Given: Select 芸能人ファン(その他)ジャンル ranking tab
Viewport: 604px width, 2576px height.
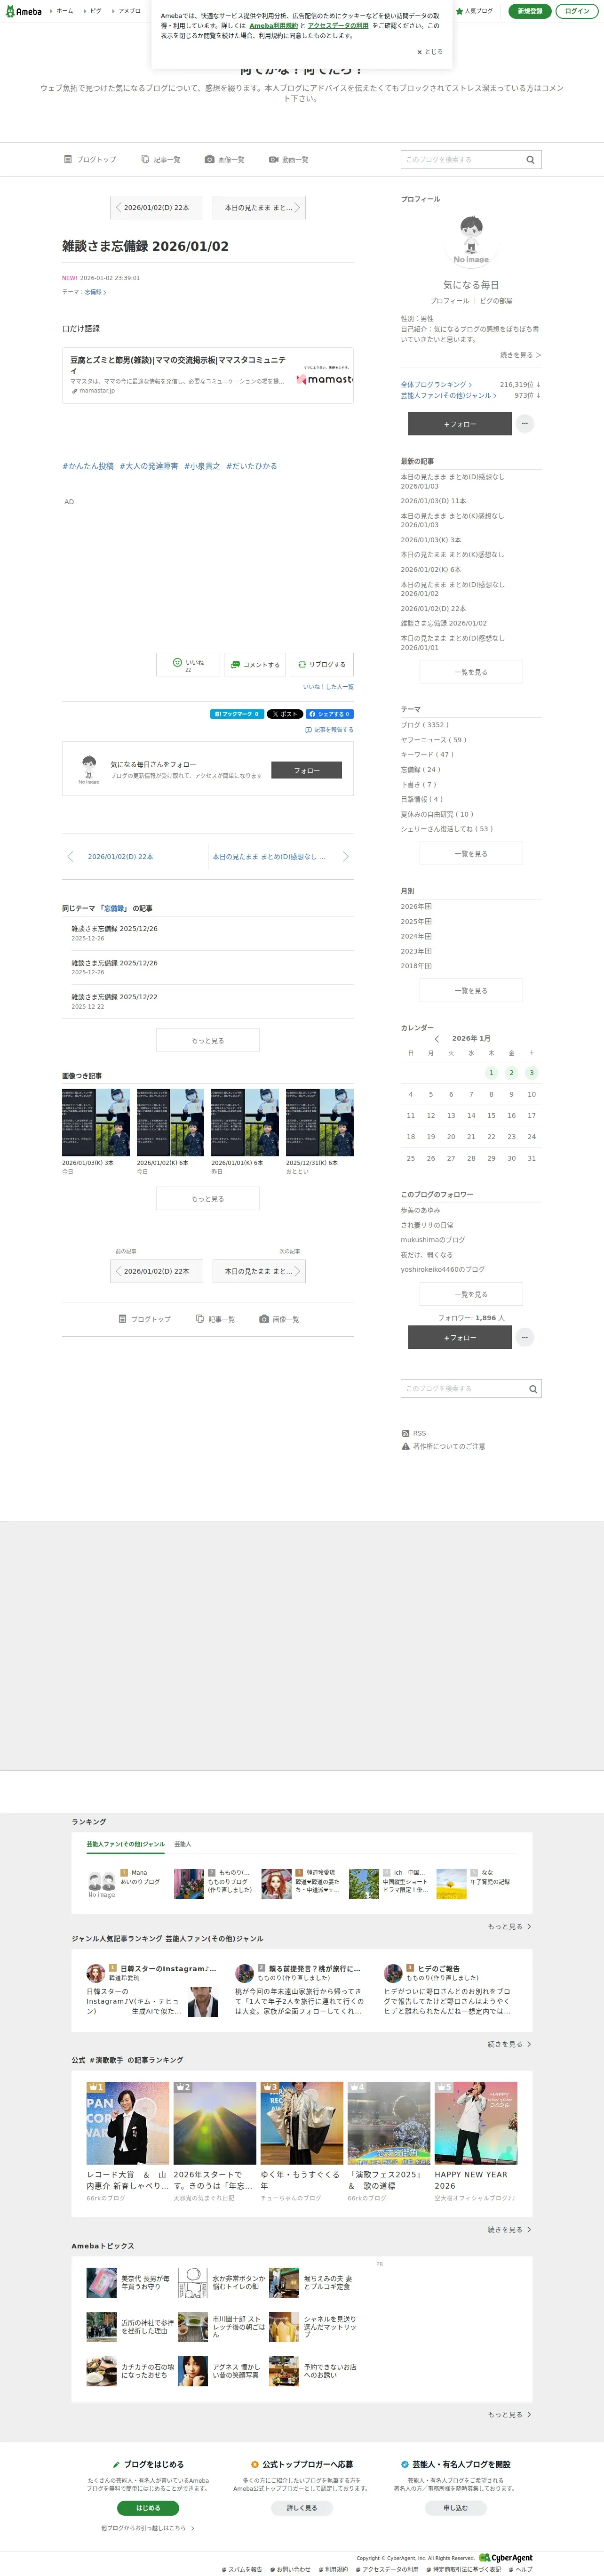Looking at the screenshot, I should pos(125,1844).
